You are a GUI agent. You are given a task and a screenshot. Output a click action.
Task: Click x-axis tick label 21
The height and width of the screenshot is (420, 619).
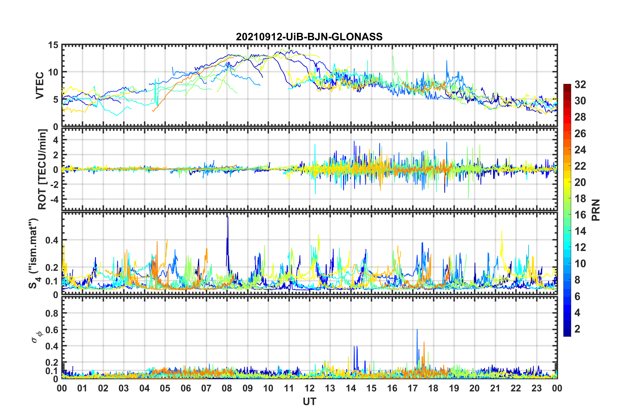click(495, 388)
